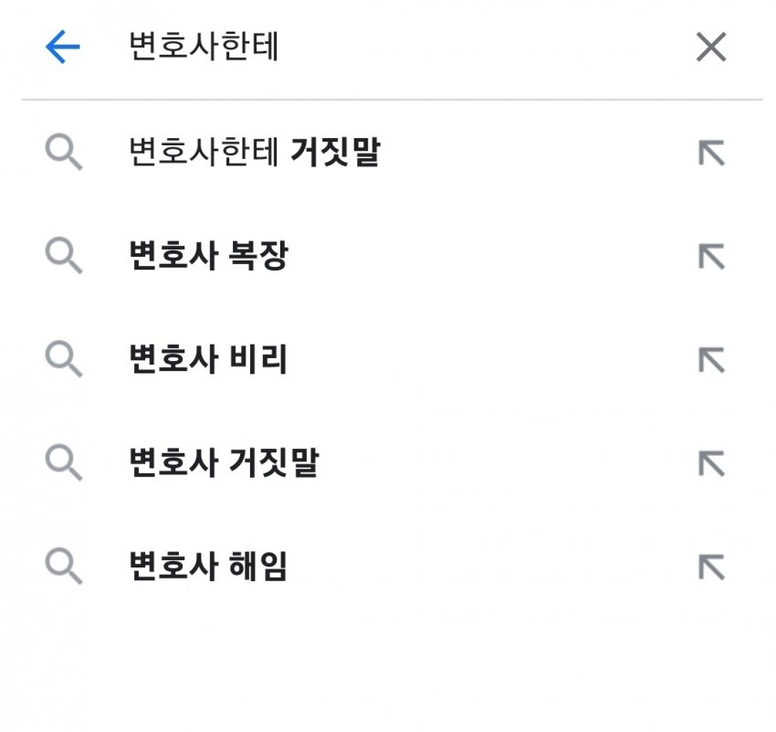Click magnifier icon beside 변호사한테 거짓말

(x=64, y=153)
